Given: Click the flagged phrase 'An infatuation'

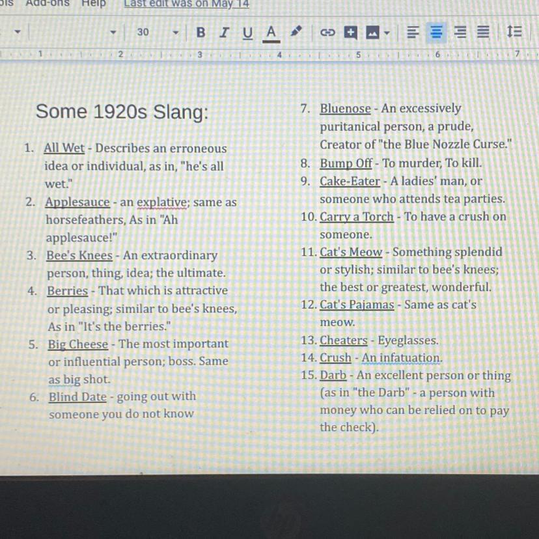Looking at the screenshot, I should 401,358.
